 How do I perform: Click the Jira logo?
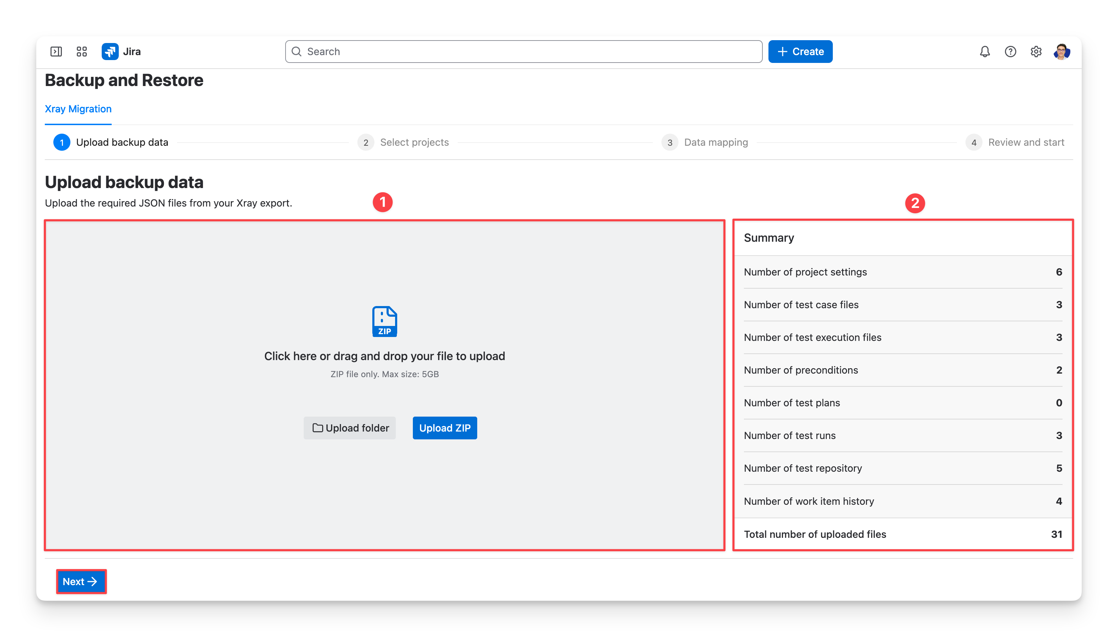[121, 52]
